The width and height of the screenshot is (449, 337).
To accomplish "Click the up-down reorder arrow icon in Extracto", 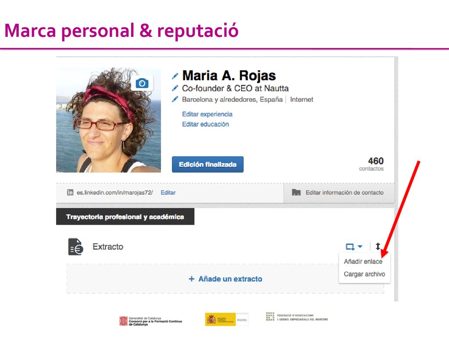I will (378, 246).
